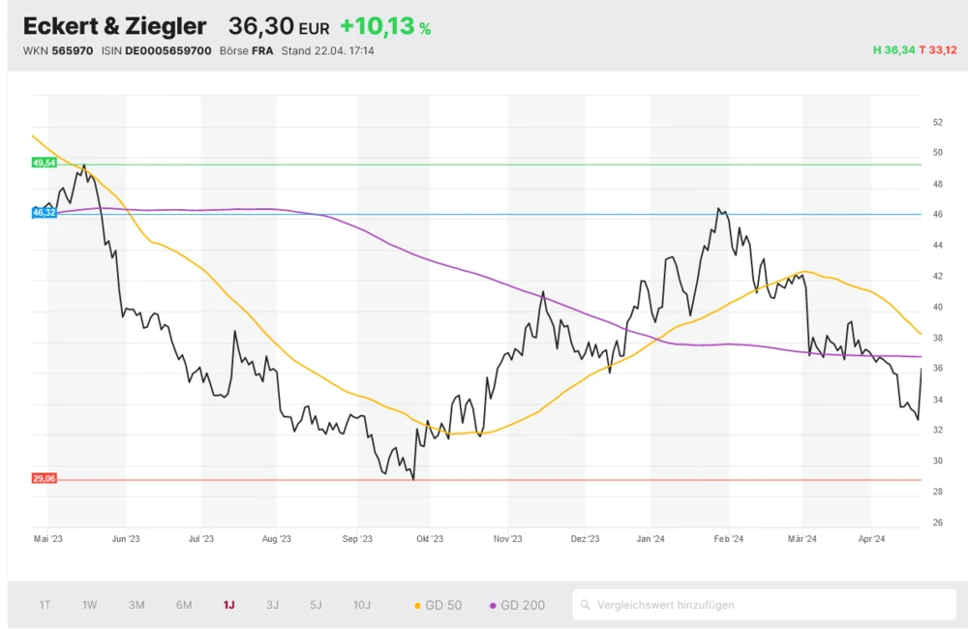Image resolution: width=968 pixels, height=629 pixels.
Task: Click the ISIN DE0005659700 code
Action: click(168, 50)
